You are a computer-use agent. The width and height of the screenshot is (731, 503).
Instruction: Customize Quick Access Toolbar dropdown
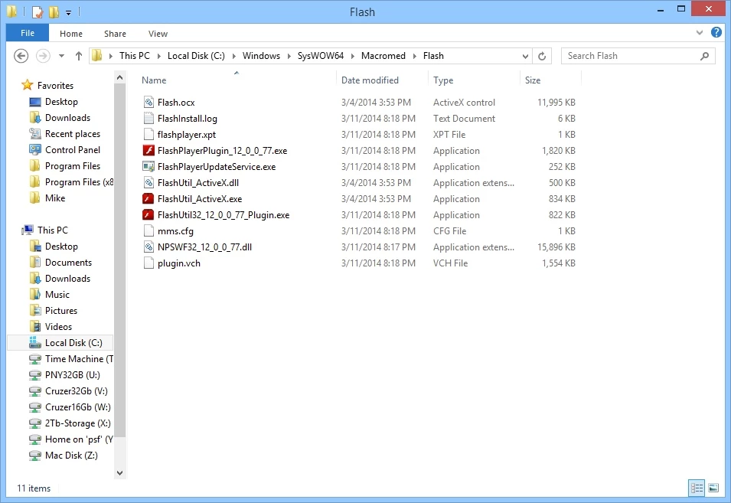(69, 12)
